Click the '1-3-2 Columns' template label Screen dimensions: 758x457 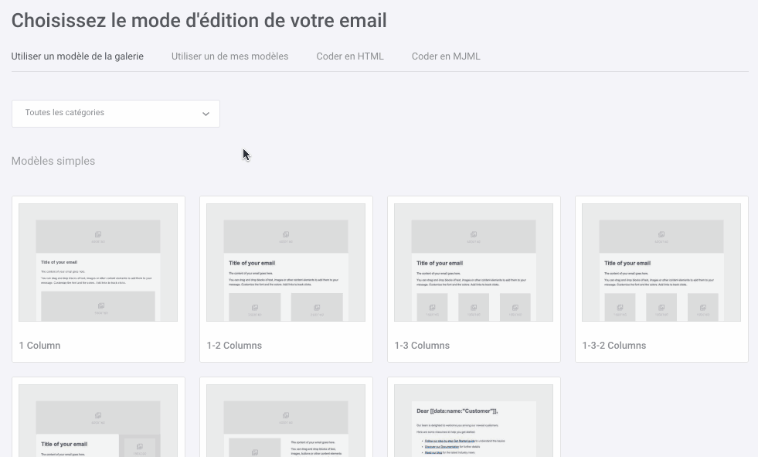(614, 346)
